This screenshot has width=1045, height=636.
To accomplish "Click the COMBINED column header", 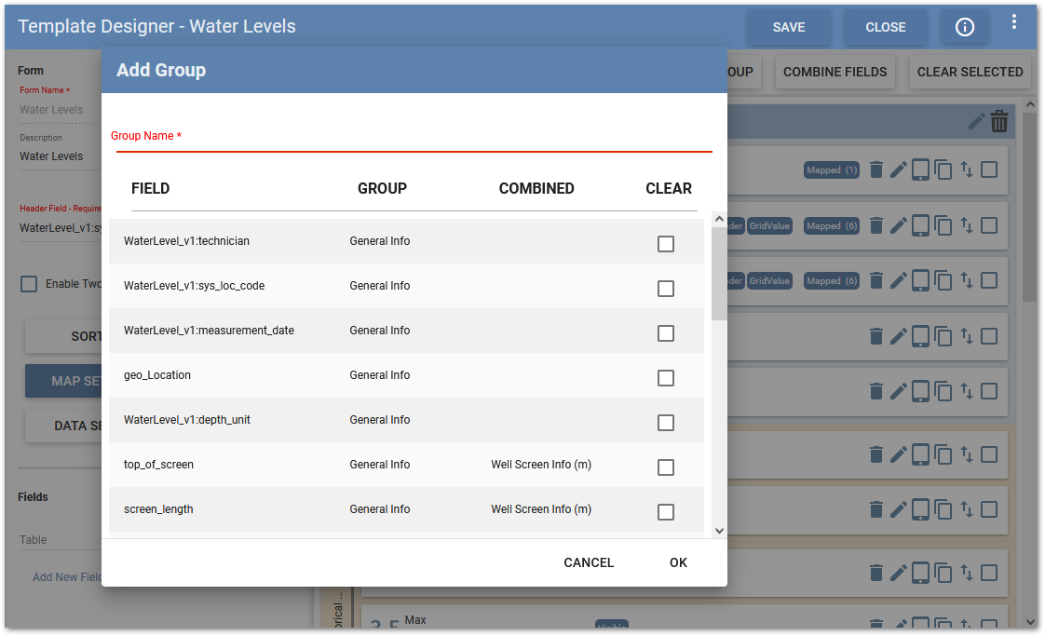I will [x=536, y=189].
